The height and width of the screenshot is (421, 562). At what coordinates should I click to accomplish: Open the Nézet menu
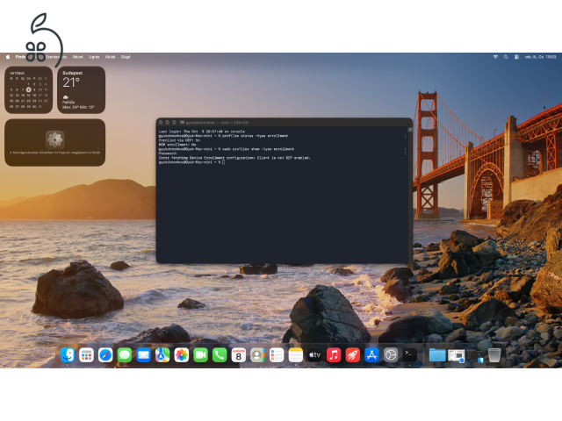(x=78, y=57)
